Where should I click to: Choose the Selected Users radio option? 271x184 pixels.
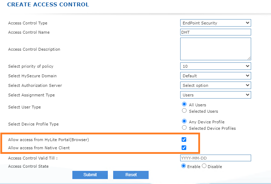click(x=184, y=111)
